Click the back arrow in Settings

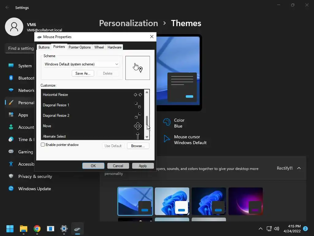pos(7,7)
